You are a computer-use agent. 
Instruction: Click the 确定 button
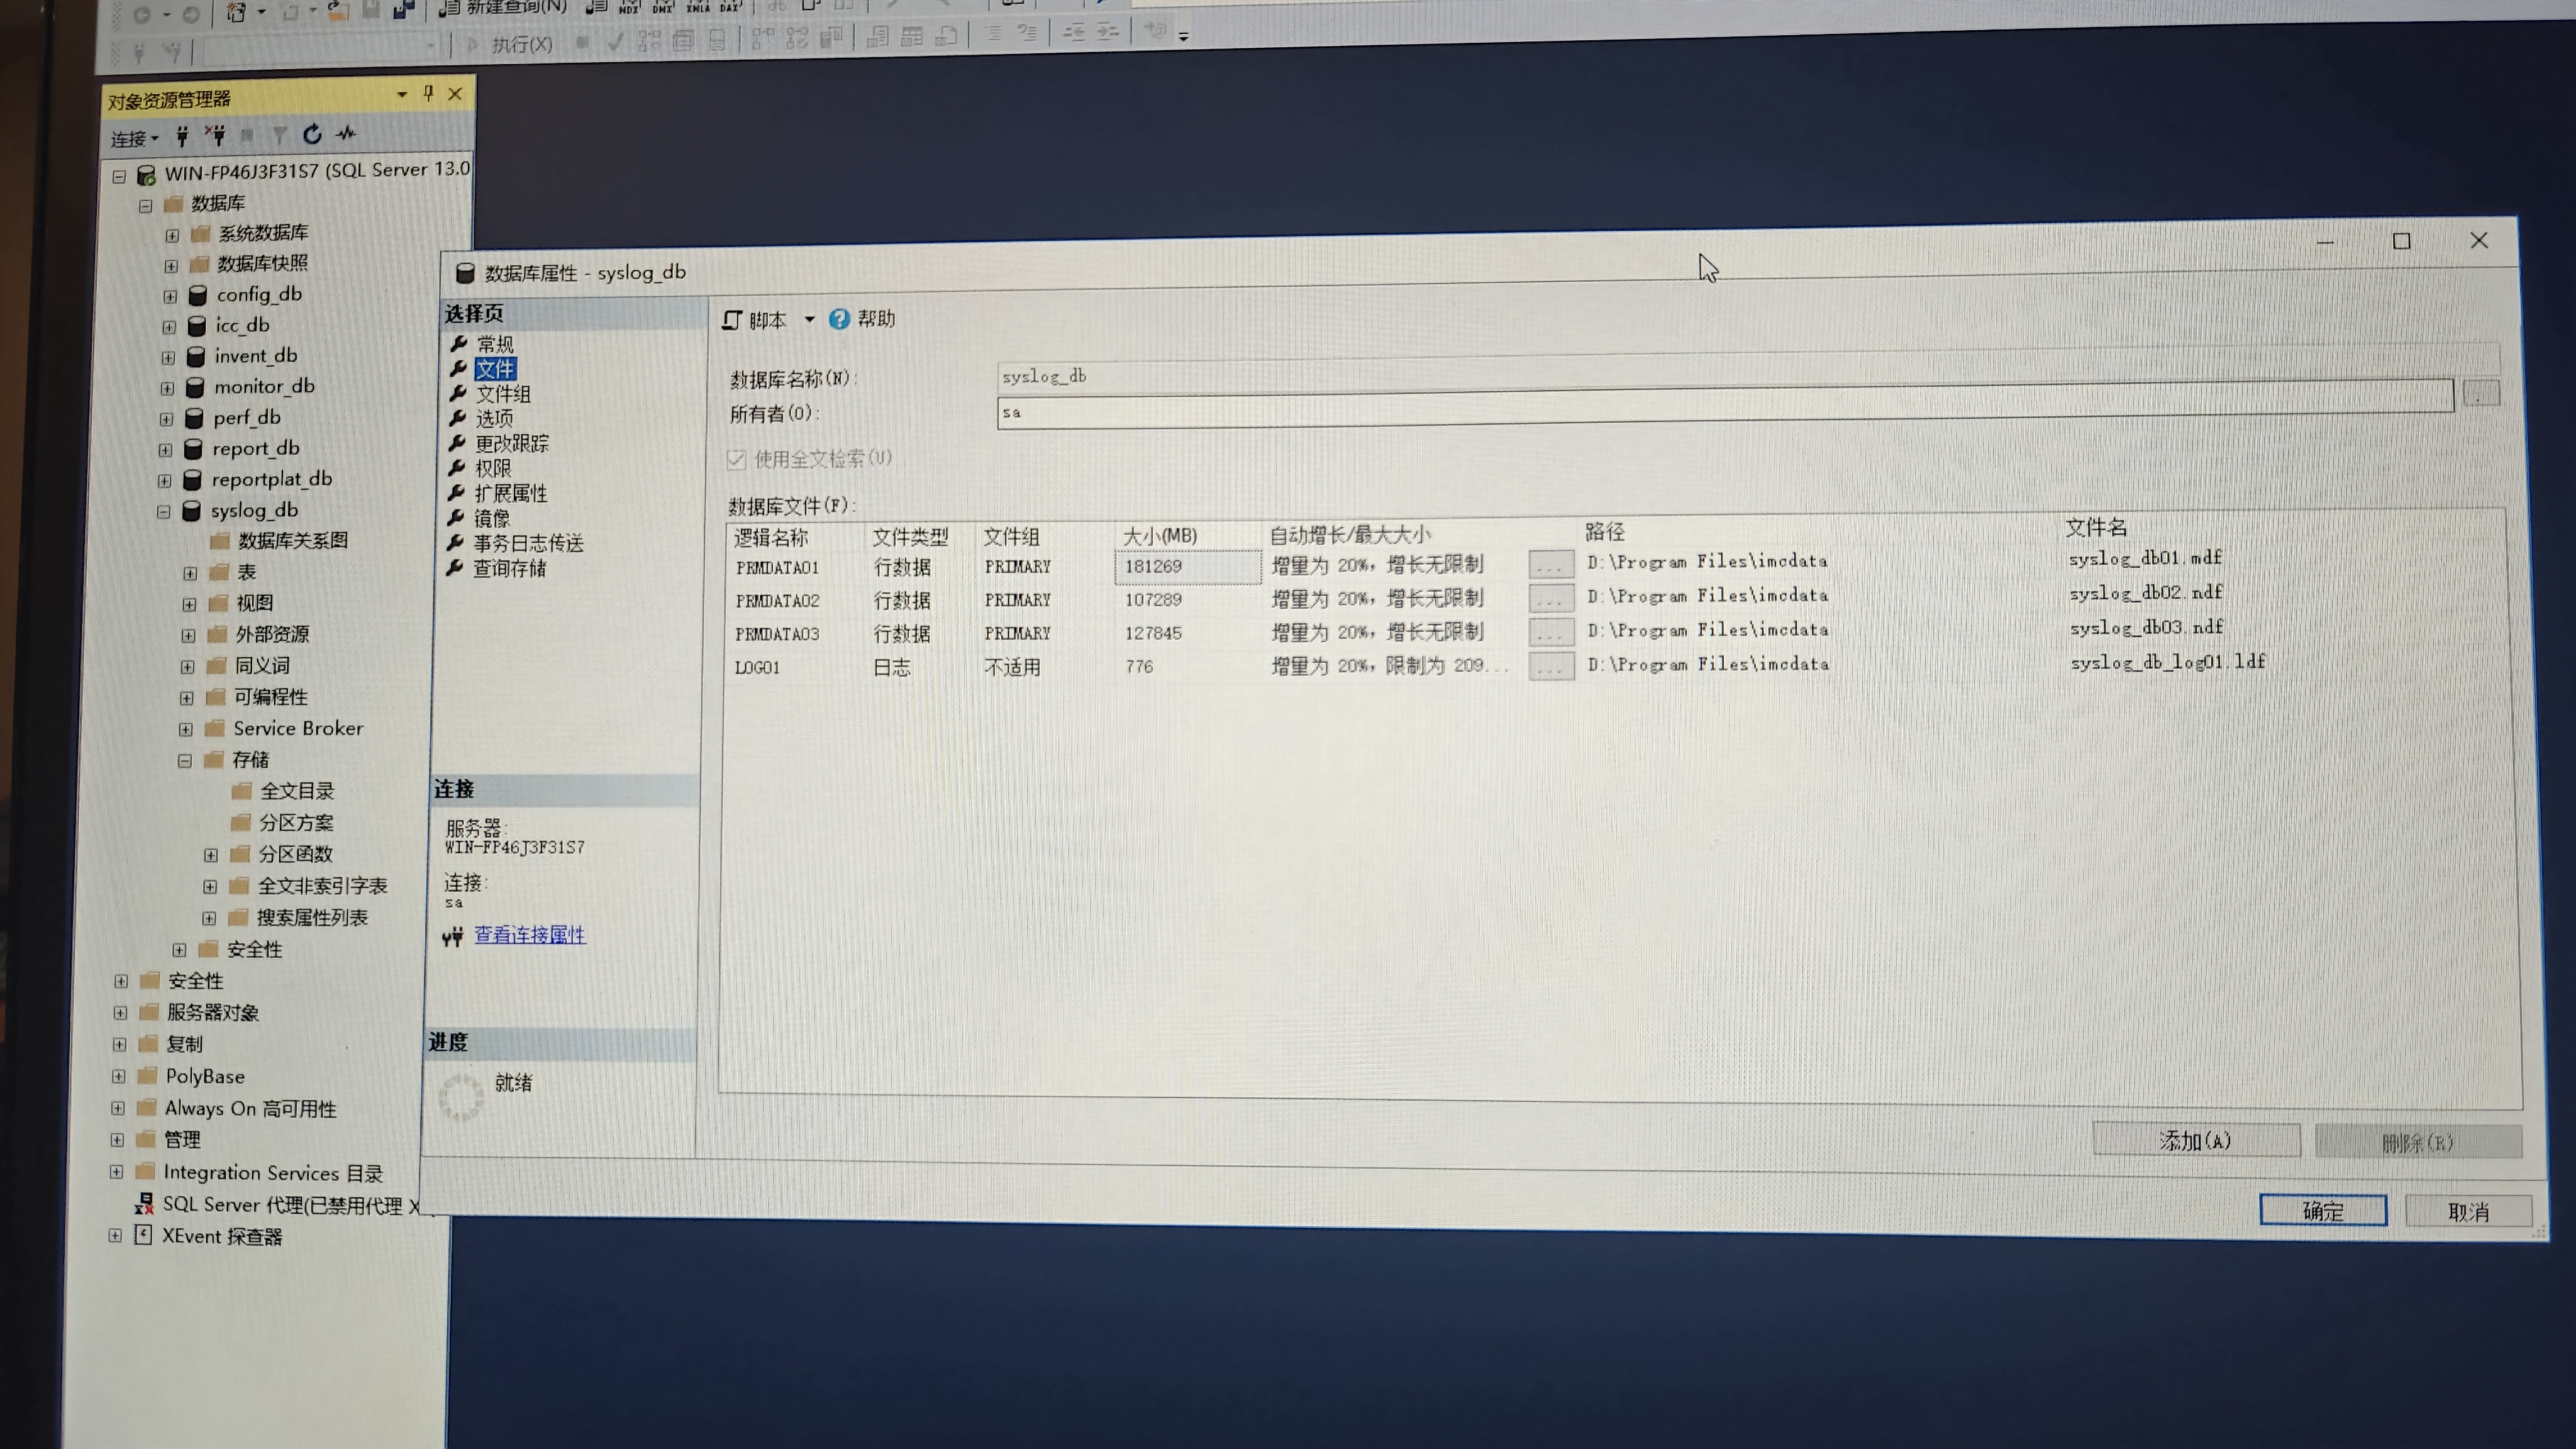coord(2322,1211)
